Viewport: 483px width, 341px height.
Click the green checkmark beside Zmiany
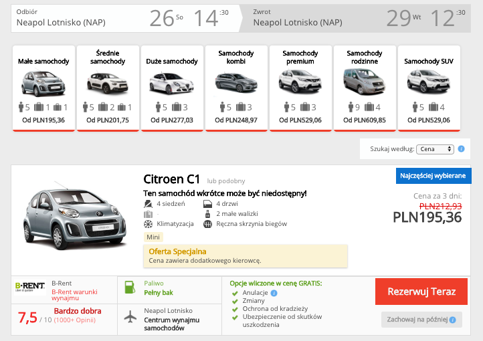[235, 302]
